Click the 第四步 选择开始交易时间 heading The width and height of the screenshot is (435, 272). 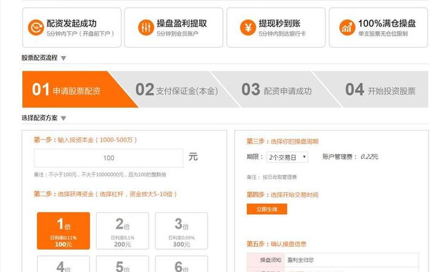[282, 195]
